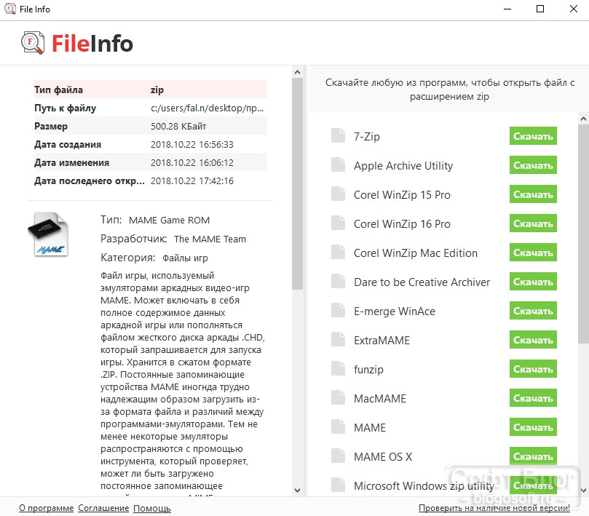The width and height of the screenshot is (589, 516).
Task: Click the file icon beside Microsoft Windows zip utility
Action: [x=338, y=485]
